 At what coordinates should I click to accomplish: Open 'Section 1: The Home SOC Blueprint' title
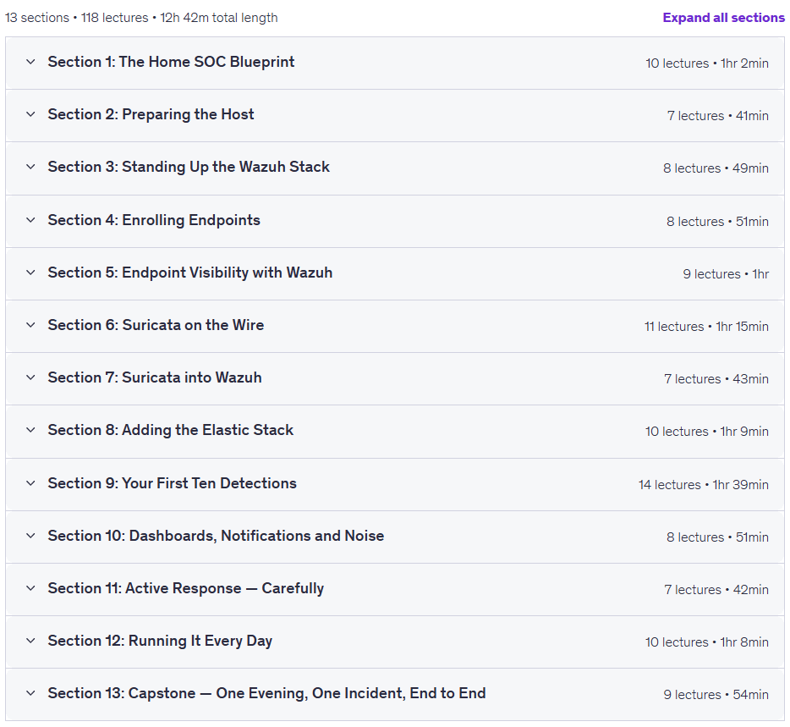(171, 62)
